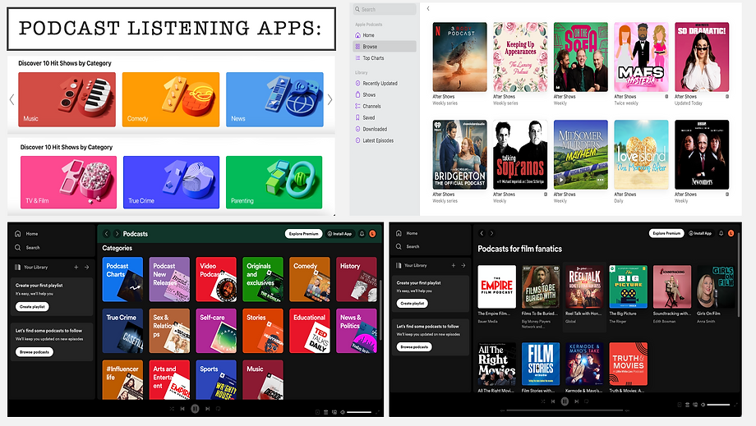This screenshot has width=756, height=426.
Task: Click the Apple Podcasts Search field
Action: (385, 9)
